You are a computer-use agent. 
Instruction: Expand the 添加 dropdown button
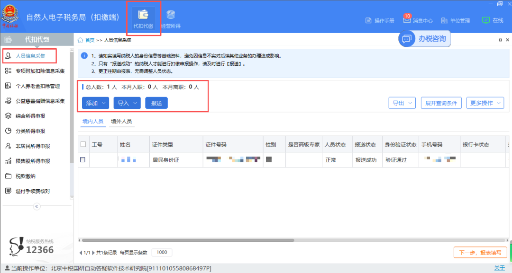(x=96, y=103)
